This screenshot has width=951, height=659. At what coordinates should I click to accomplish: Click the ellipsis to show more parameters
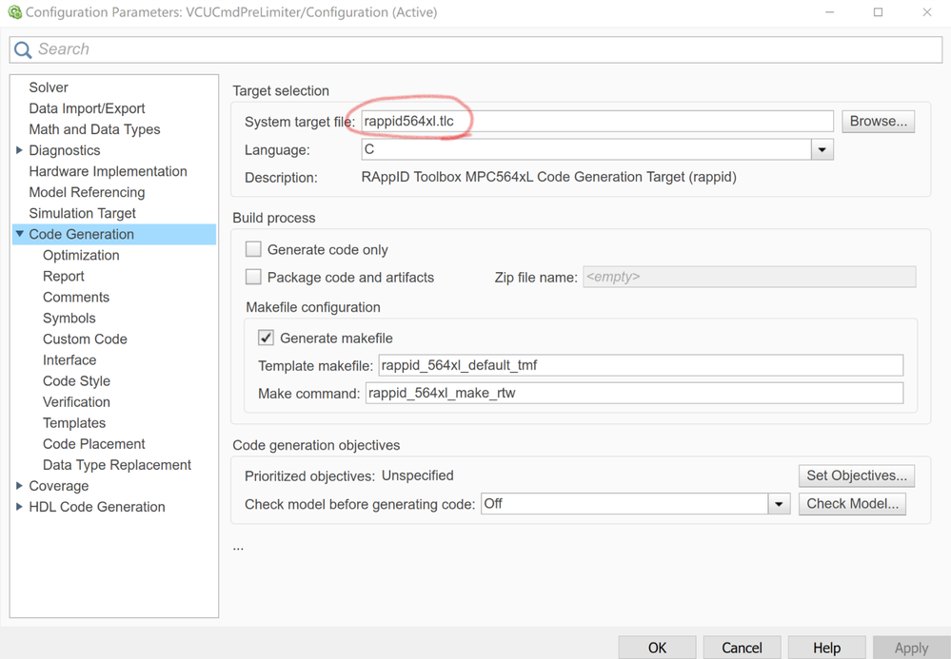click(238, 547)
